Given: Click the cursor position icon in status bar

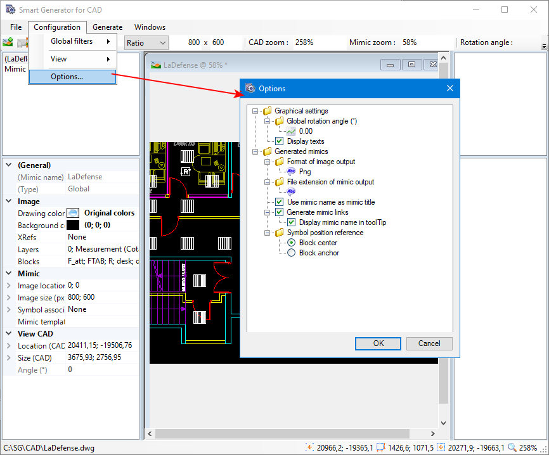Looking at the screenshot, I should coord(310,448).
